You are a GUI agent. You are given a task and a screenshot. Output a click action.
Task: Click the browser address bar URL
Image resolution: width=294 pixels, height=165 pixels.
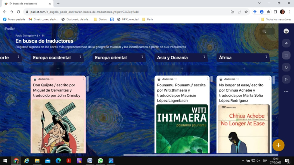point(121,12)
